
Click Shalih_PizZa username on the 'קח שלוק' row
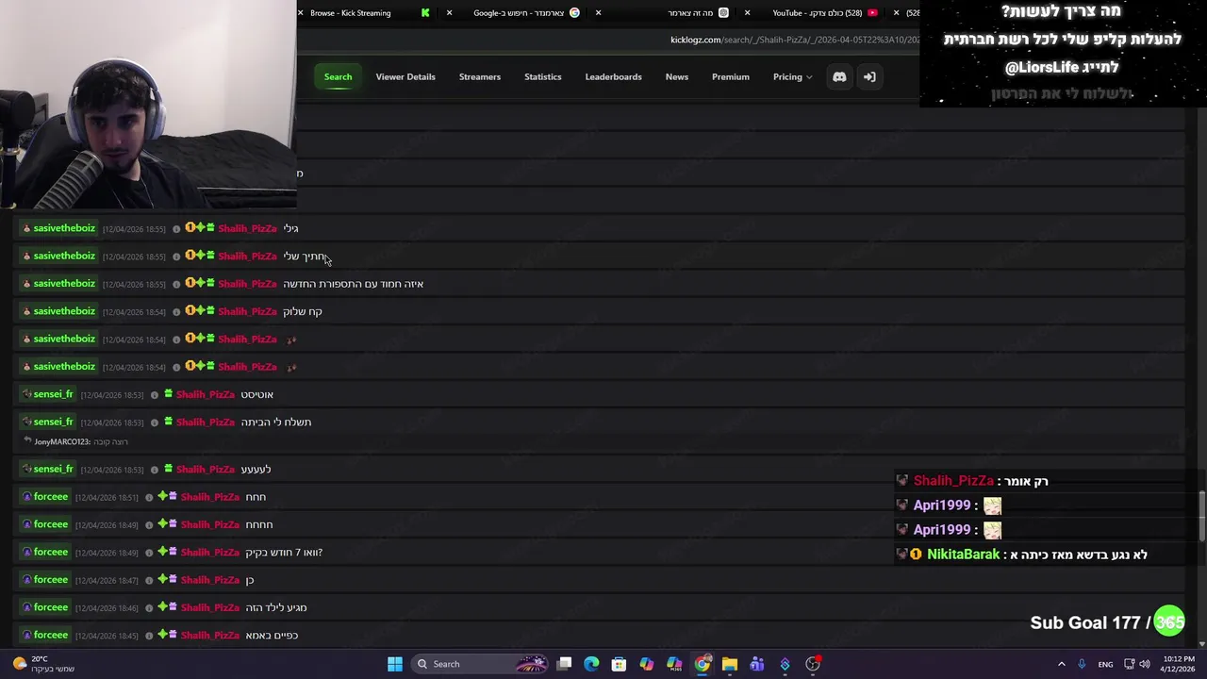point(247,311)
